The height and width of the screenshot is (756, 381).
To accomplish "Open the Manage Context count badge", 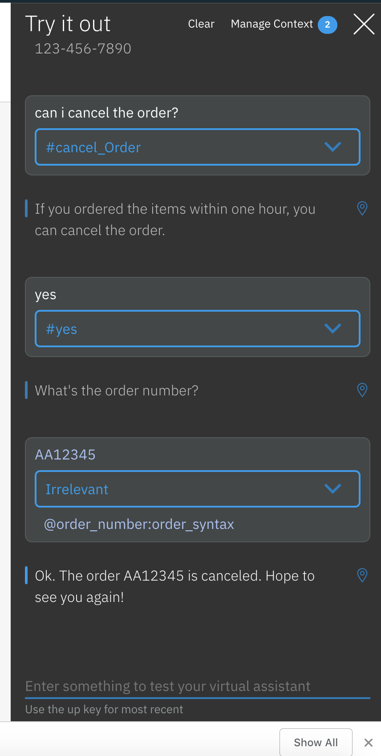I will point(328,24).
